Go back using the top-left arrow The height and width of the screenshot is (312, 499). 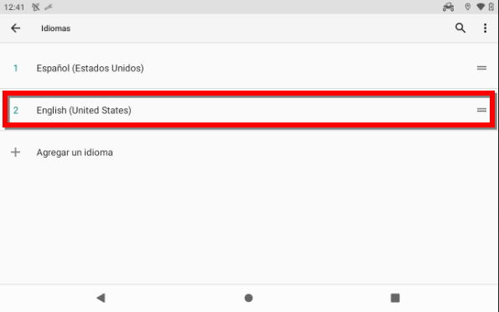pyautogui.click(x=15, y=28)
